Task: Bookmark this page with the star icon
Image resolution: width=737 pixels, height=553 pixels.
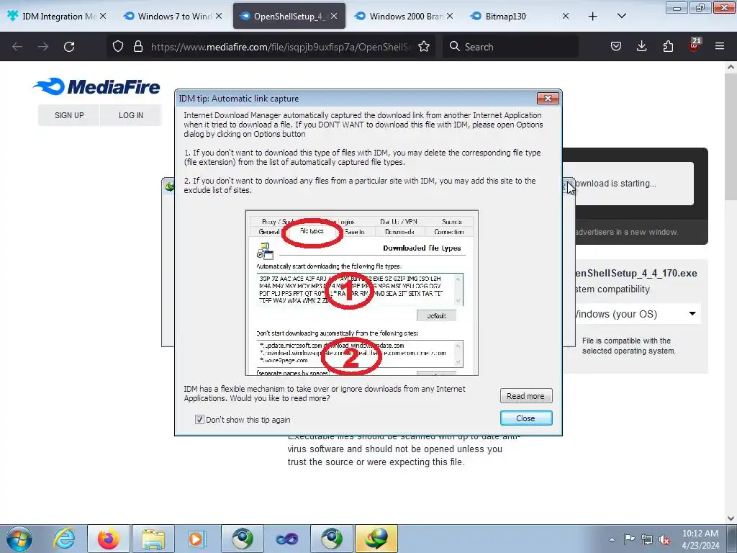Action: (x=424, y=47)
